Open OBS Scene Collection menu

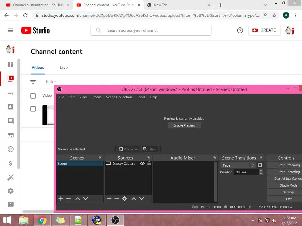119,97
